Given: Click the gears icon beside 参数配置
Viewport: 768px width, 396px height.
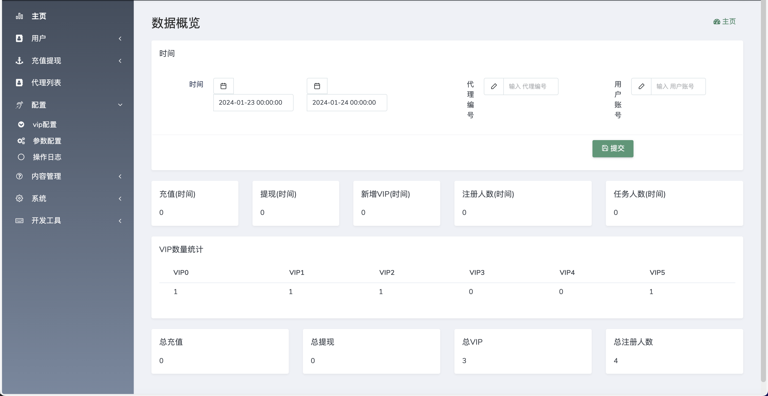Looking at the screenshot, I should 21,141.
